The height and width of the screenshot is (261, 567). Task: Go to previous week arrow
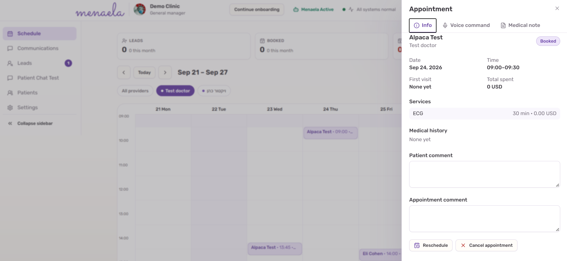pyautogui.click(x=124, y=72)
